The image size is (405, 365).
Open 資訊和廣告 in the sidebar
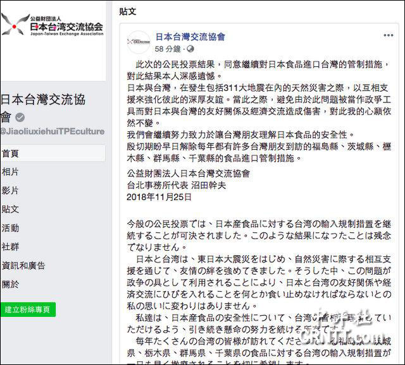tap(23, 265)
